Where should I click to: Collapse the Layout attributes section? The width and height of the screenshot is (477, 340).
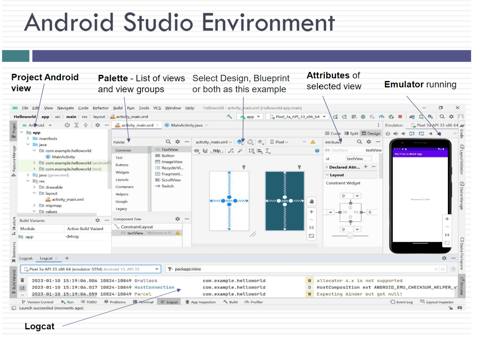(327, 175)
